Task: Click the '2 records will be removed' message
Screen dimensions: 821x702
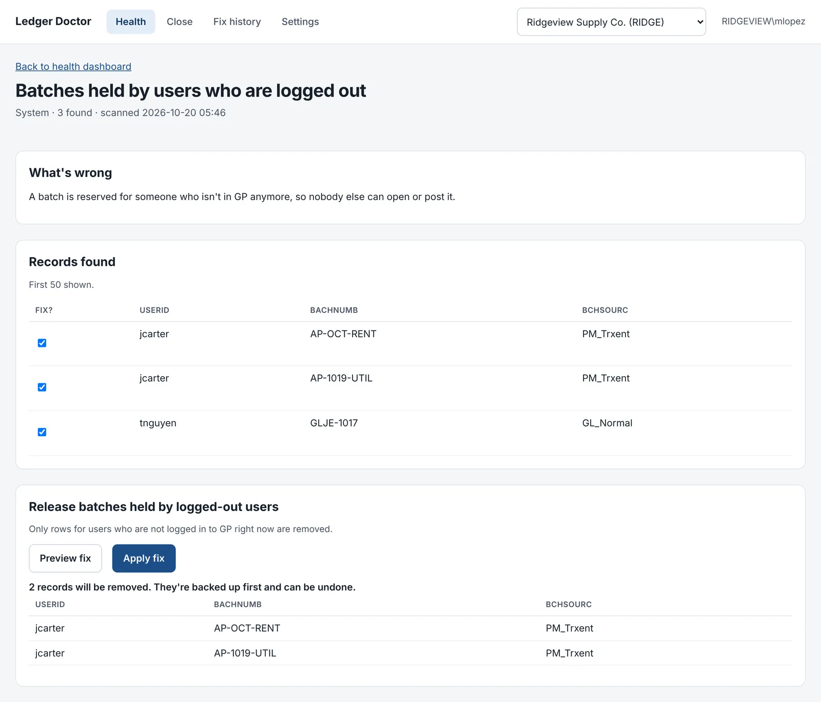Action: [x=192, y=587]
